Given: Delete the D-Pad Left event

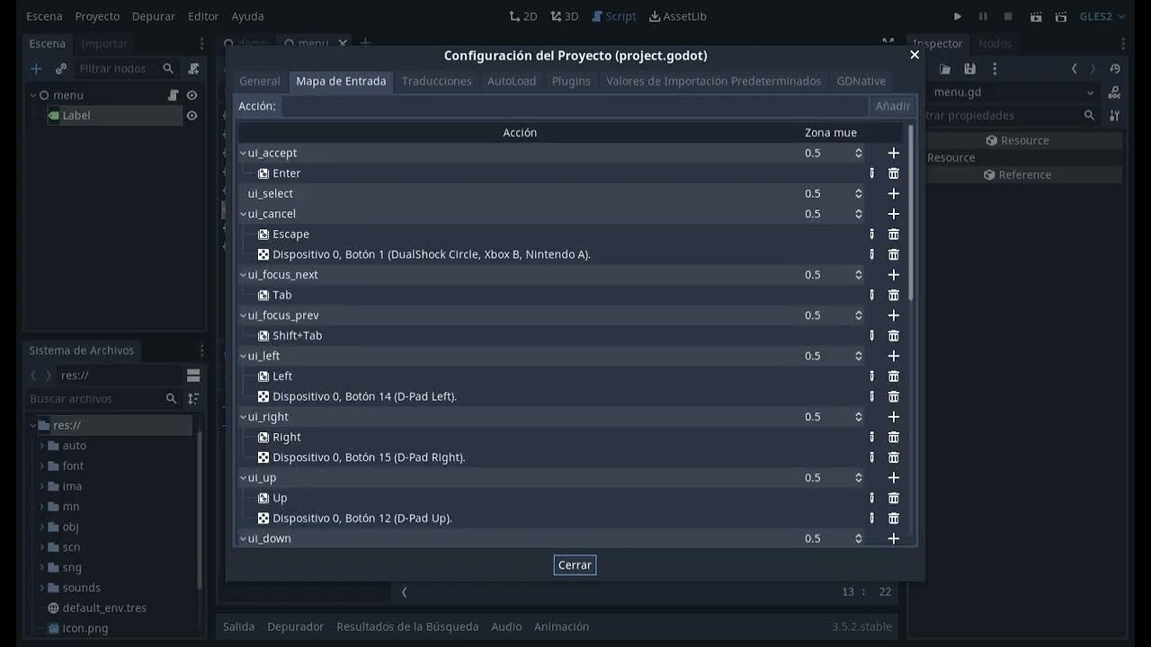Looking at the screenshot, I should [893, 396].
